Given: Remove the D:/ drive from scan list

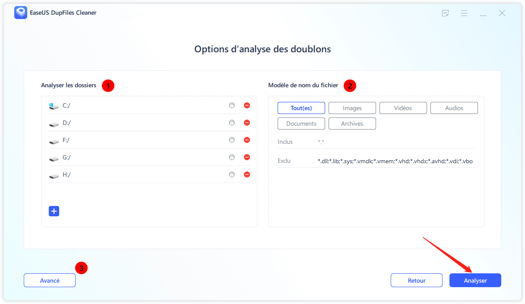Looking at the screenshot, I should click(247, 123).
